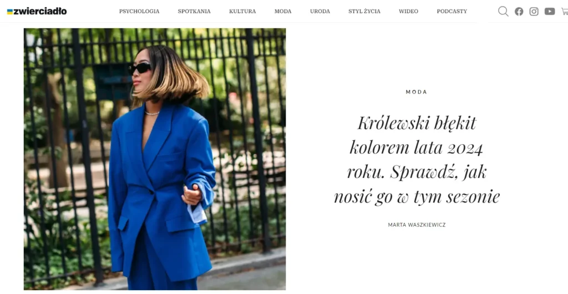The image size is (568, 294).
Task: Go to the YouTube channel icon
Action: pos(550,12)
